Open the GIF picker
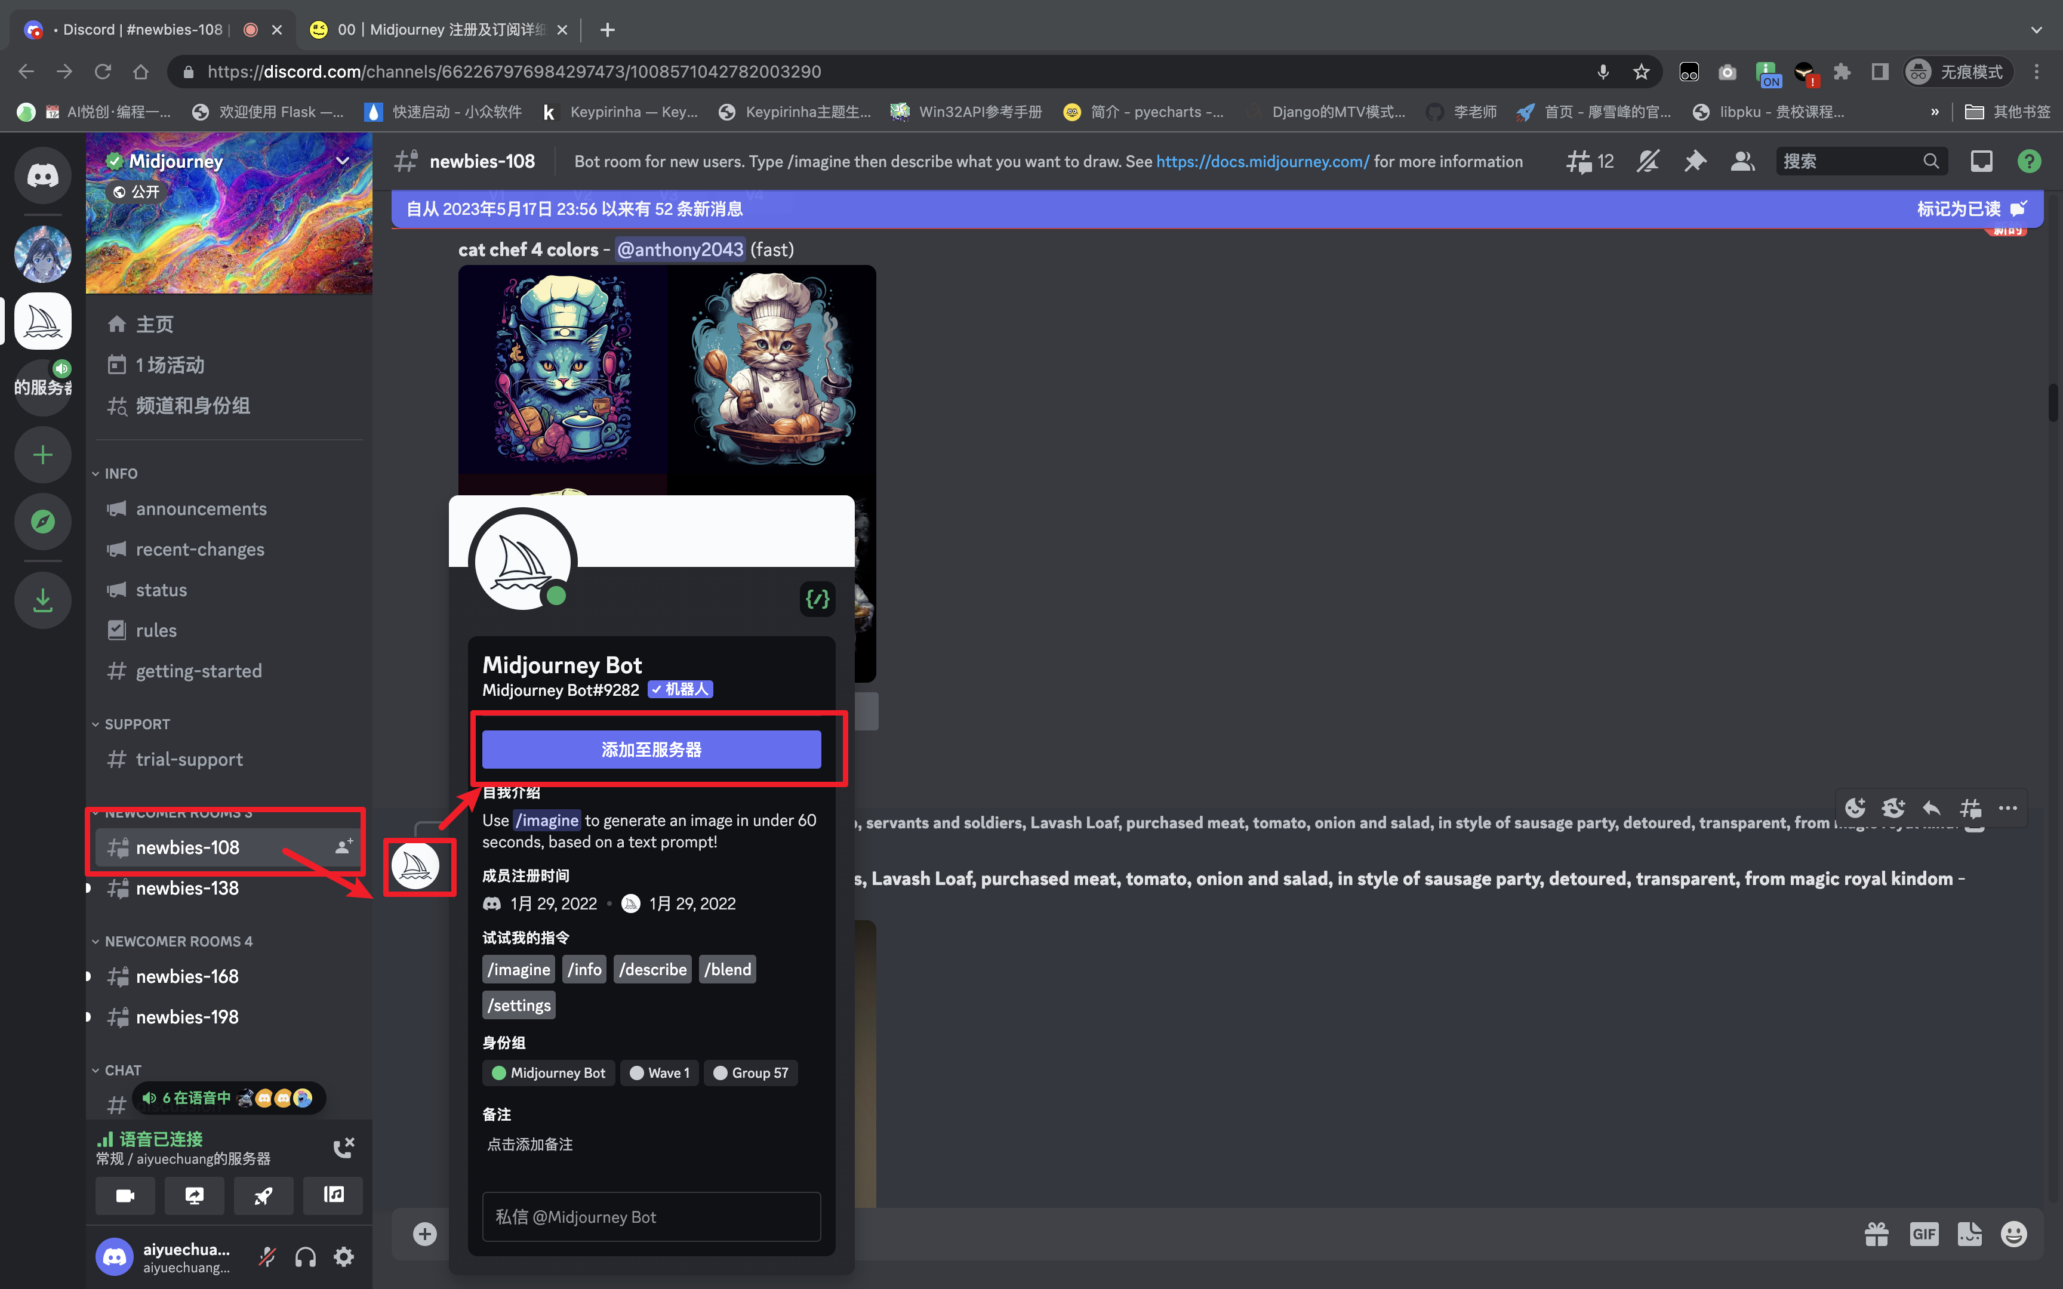 [x=1924, y=1234]
